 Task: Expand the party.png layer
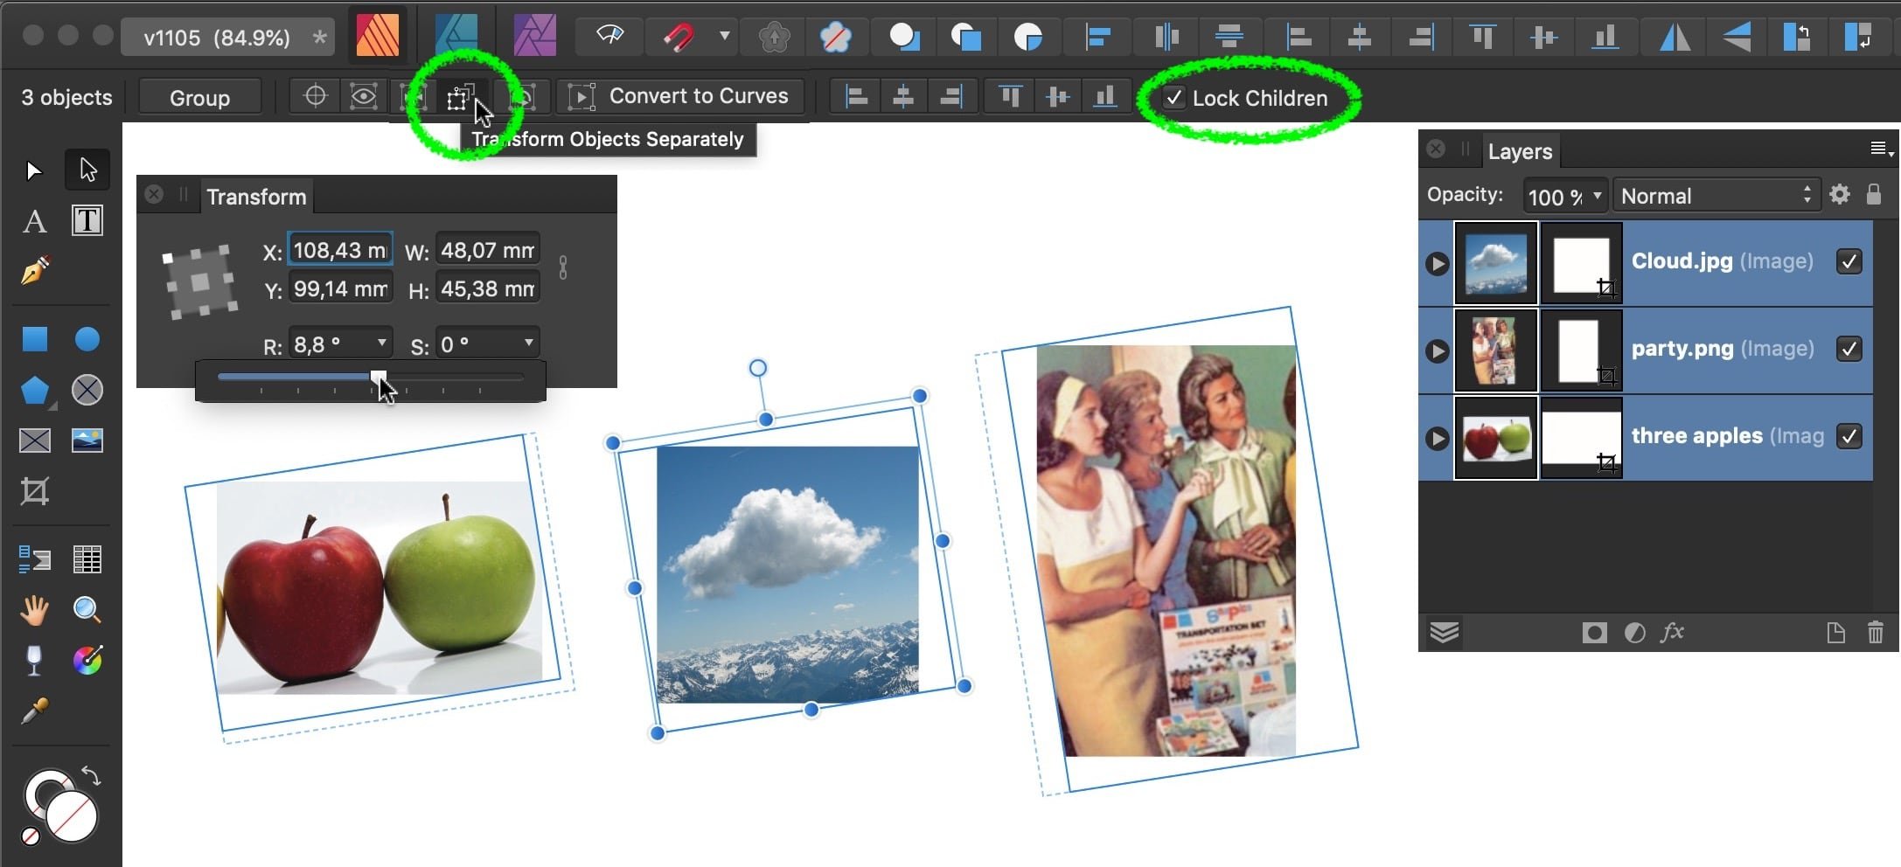coord(1437,350)
